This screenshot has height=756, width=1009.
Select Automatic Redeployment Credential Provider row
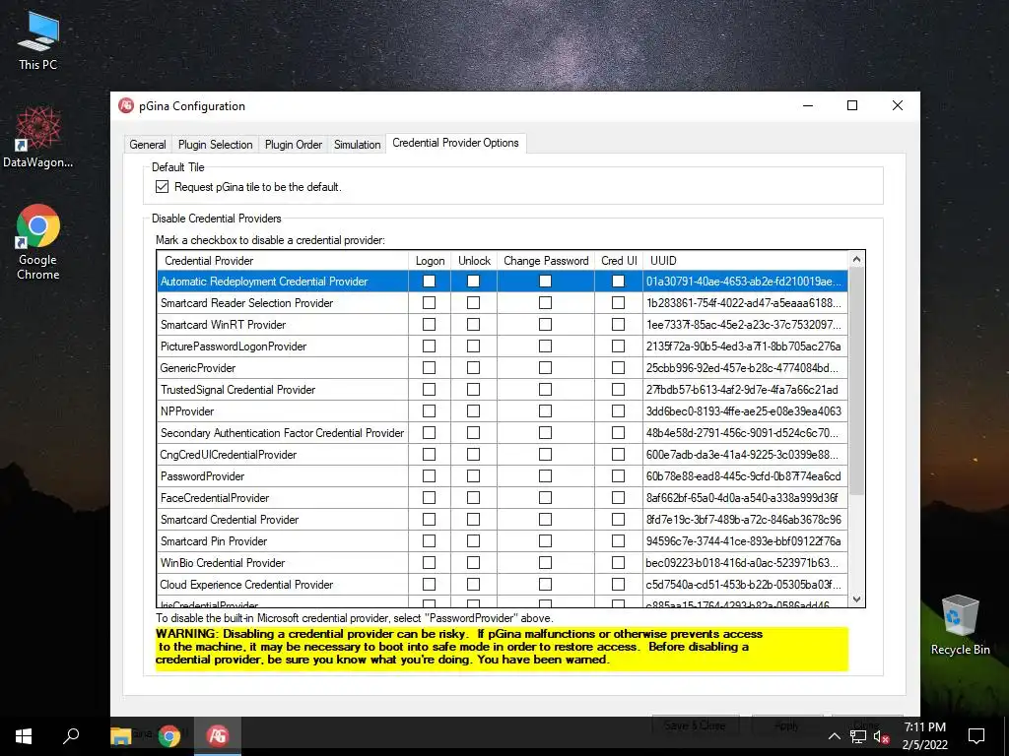[503, 281]
